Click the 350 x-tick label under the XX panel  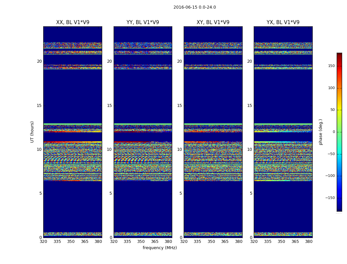tap(71, 242)
